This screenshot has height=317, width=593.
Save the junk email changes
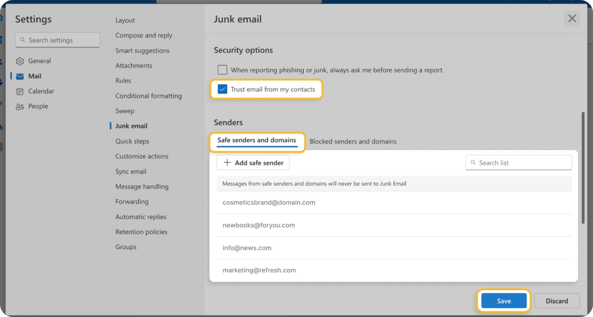point(504,301)
